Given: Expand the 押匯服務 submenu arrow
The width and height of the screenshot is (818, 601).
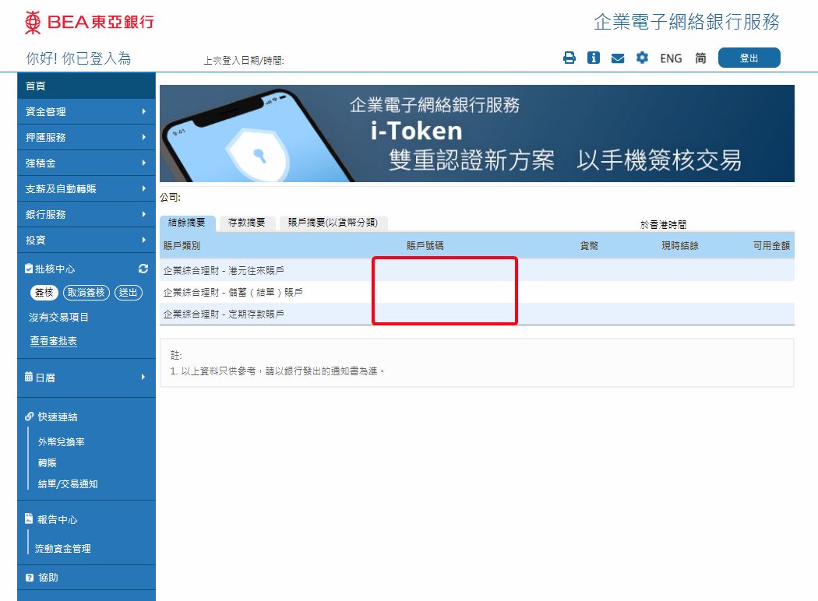Looking at the screenshot, I should click(x=144, y=137).
